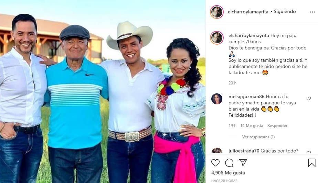This screenshot has height=183, width=318.
Task: Open elcharroylamayrita profile from header username
Action: click(x=248, y=12)
